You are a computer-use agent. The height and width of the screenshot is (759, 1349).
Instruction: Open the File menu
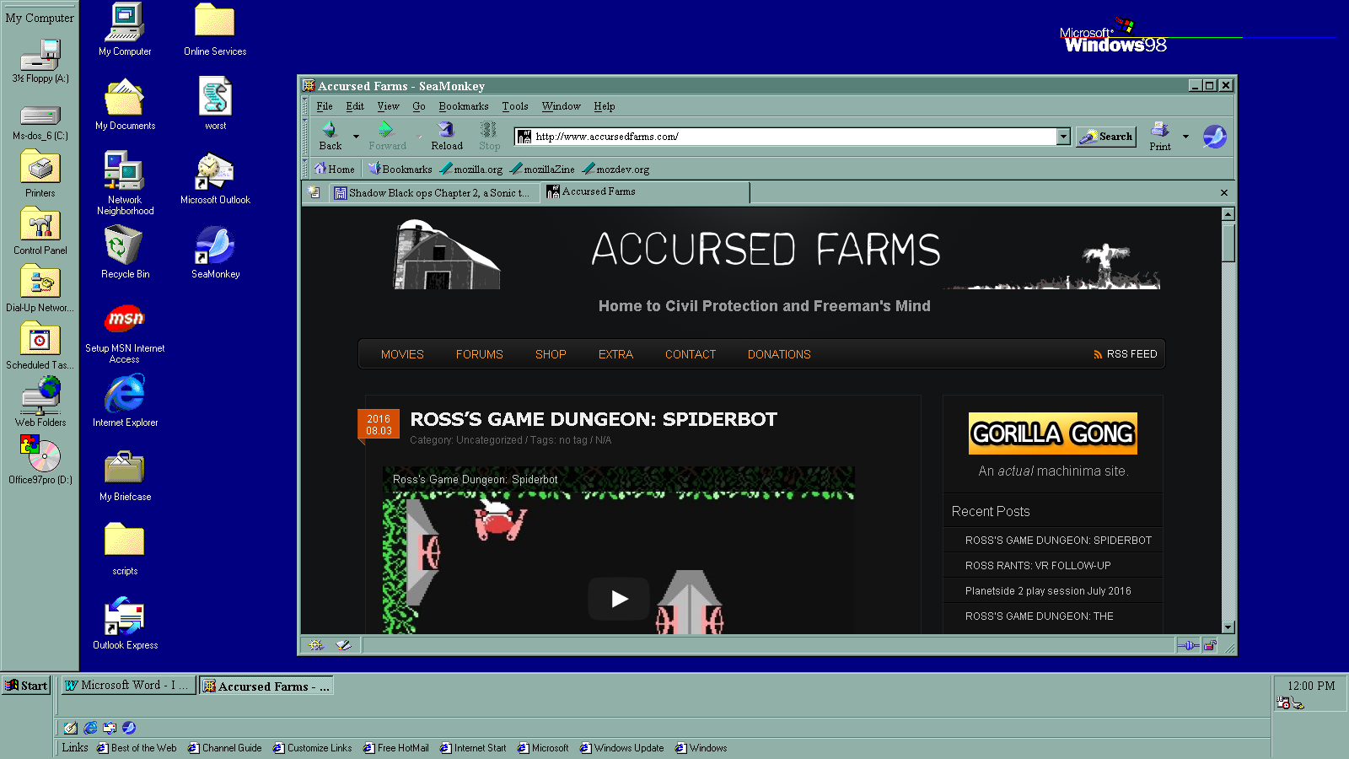tap(325, 106)
